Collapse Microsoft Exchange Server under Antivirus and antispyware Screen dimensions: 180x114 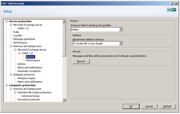point(15,50)
